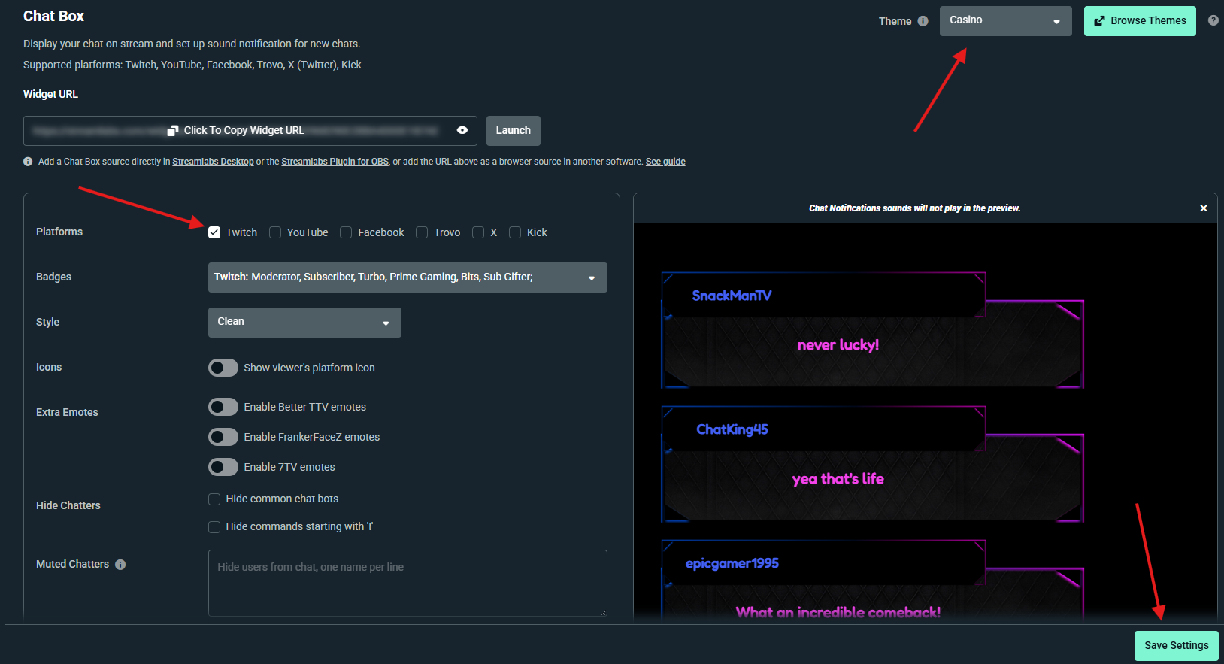
Task: Click the epicgamer1995 username in preview
Action: (732, 563)
